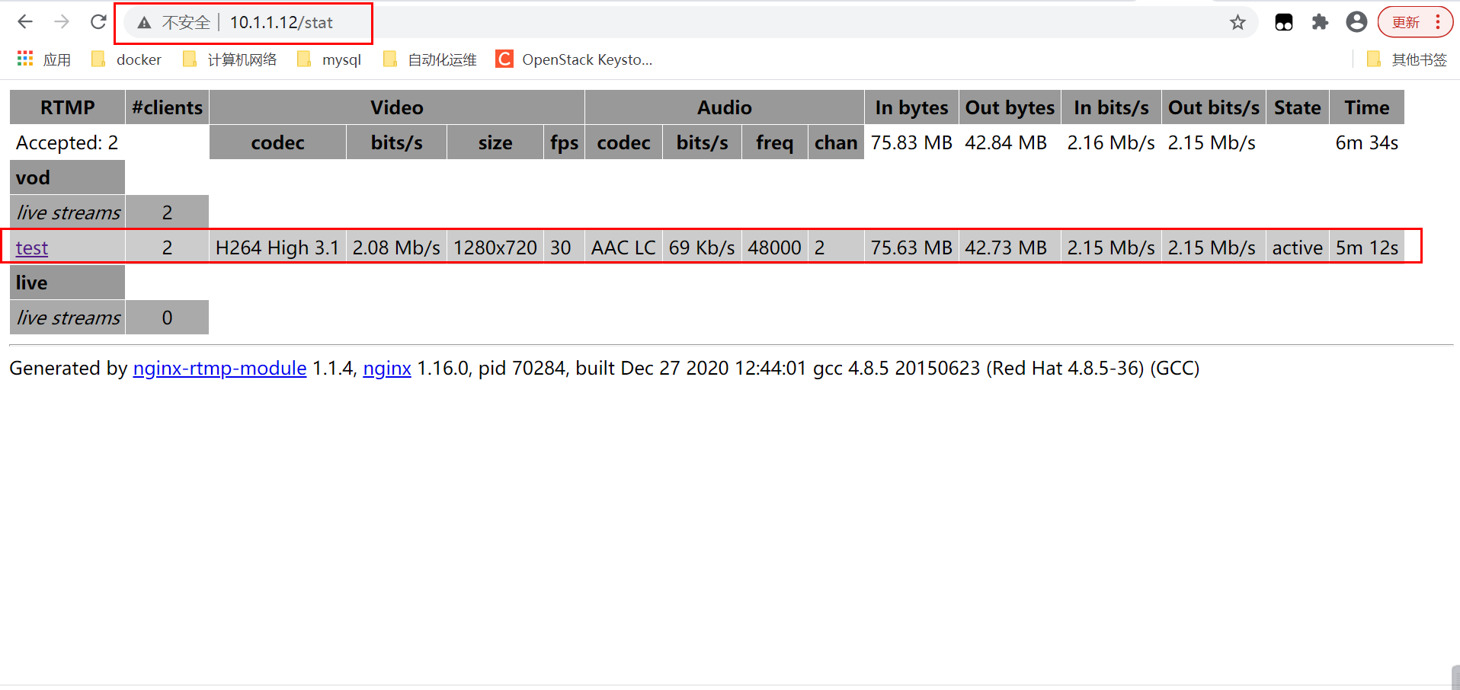
Task: Click the 2.08 Mb/s video bitrate cell
Action: 396,248
